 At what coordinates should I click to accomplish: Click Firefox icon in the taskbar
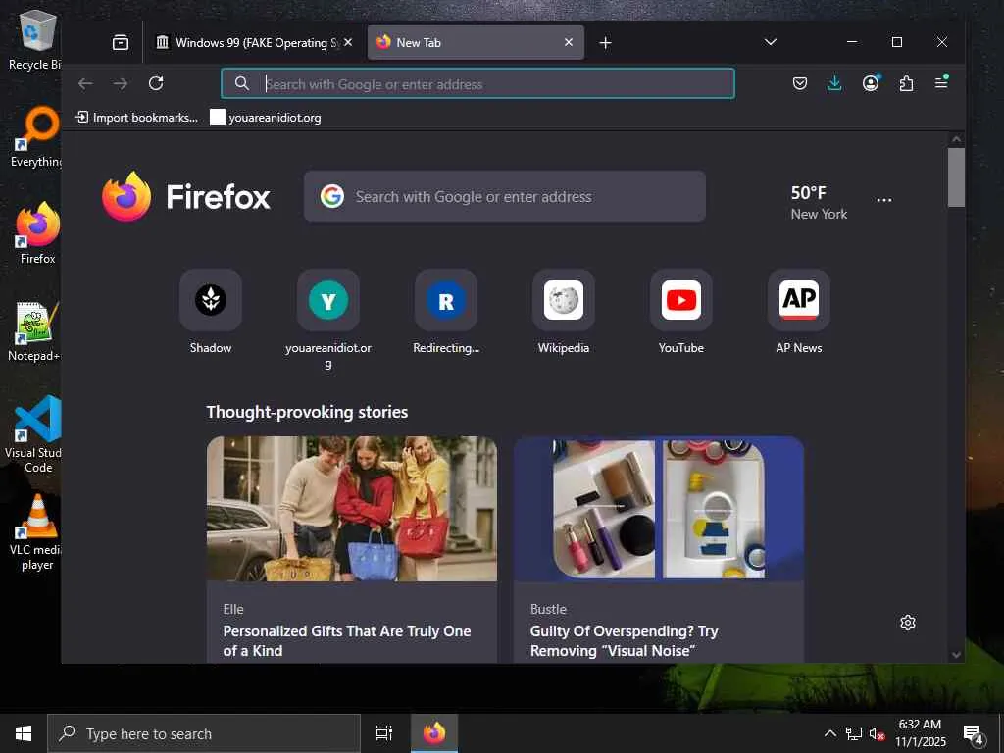(434, 733)
